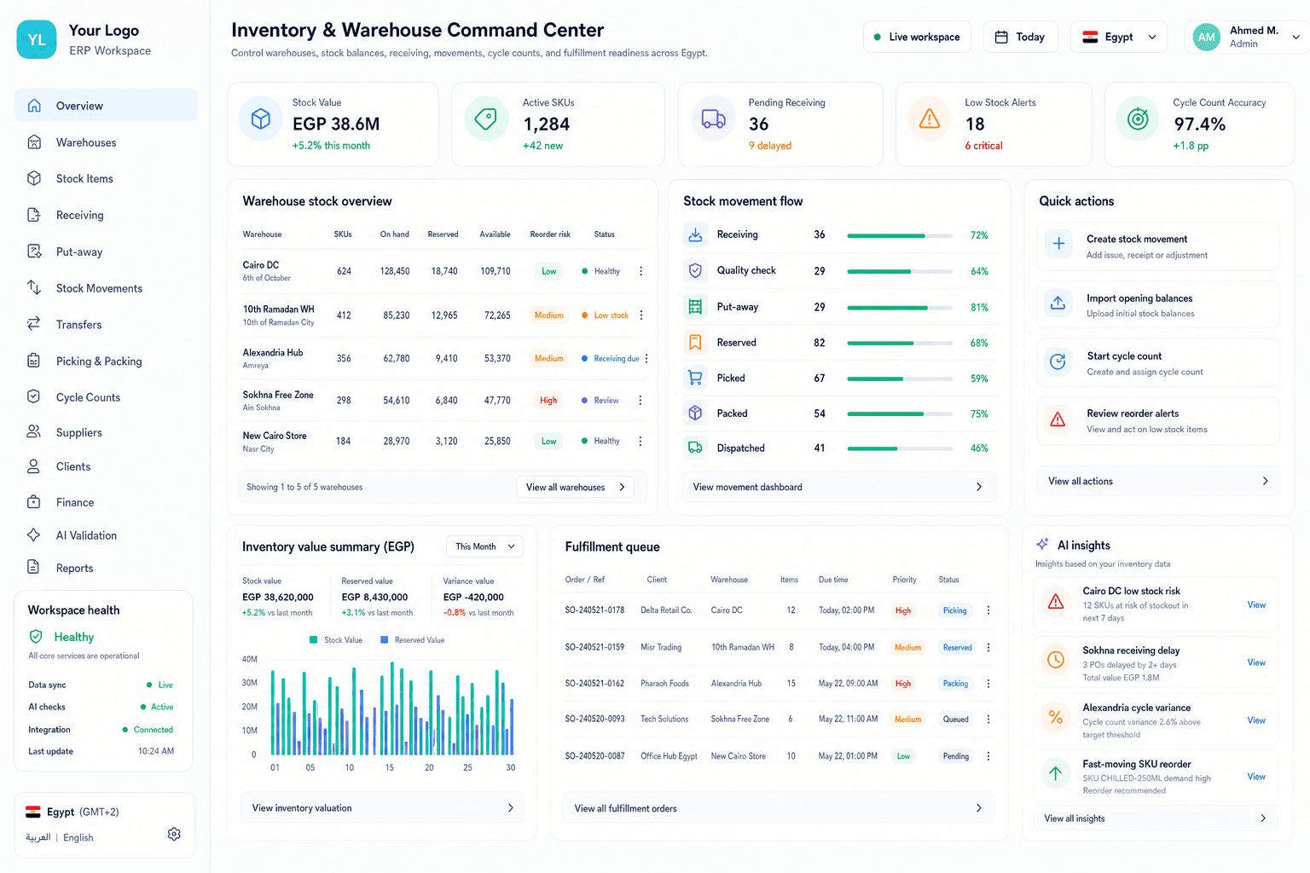The image size is (1310, 873).
Task: Click the Put-away progress bar at 81%
Action: pyautogui.click(x=900, y=308)
